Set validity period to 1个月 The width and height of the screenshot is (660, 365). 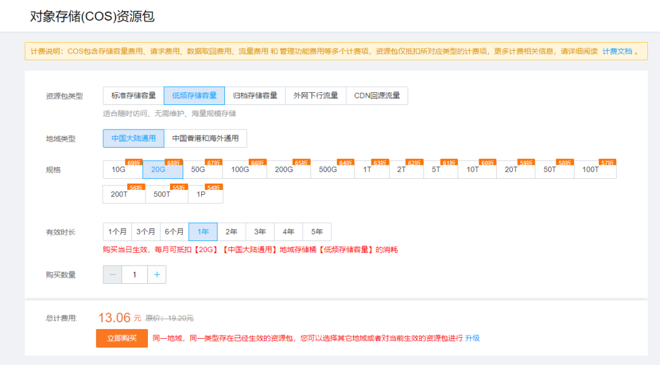[x=117, y=232]
